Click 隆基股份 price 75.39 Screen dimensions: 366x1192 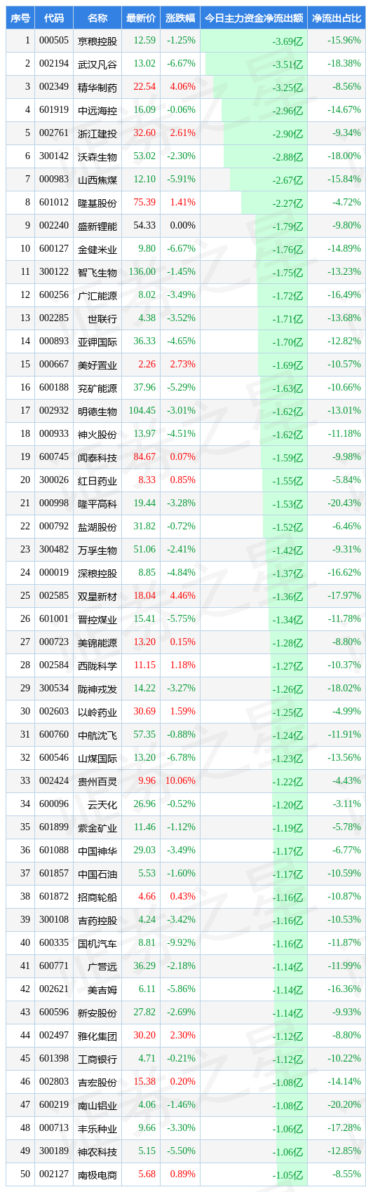pos(144,203)
